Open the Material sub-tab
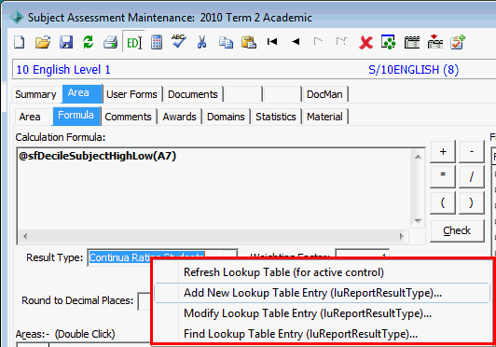496x347 pixels. [x=324, y=117]
